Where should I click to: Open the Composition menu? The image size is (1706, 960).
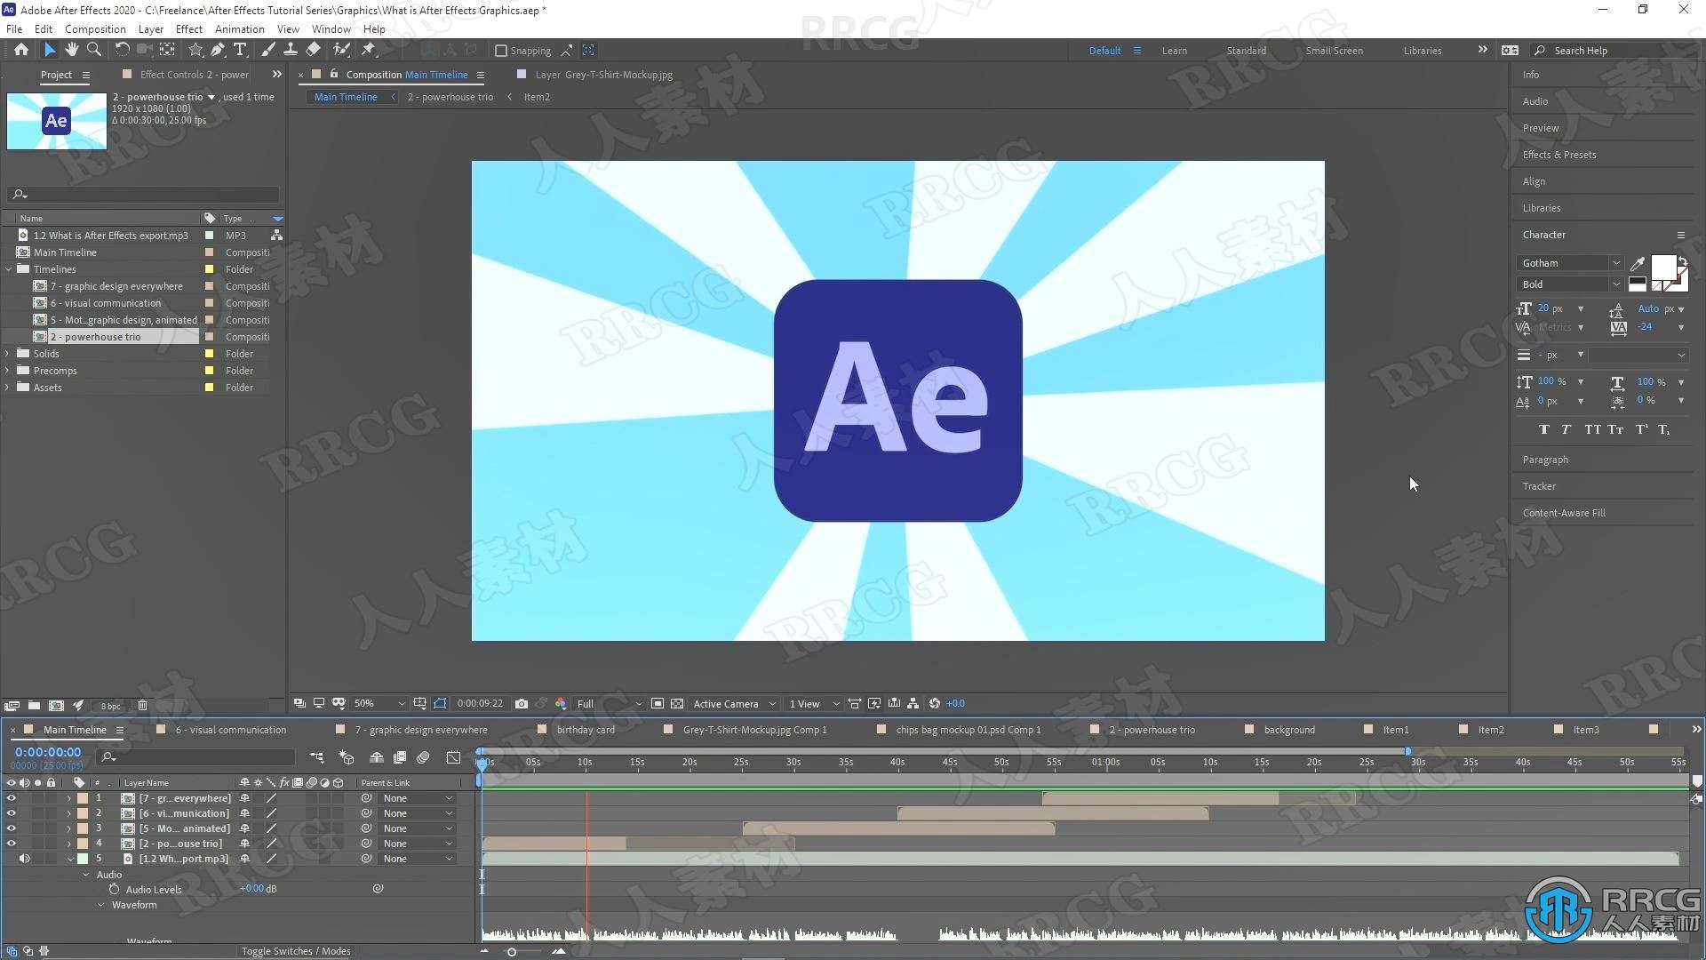click(x=95, y=28)
